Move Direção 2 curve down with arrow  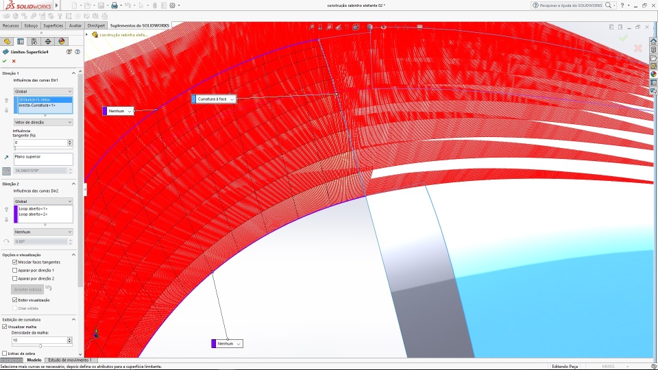pos(6,219)
